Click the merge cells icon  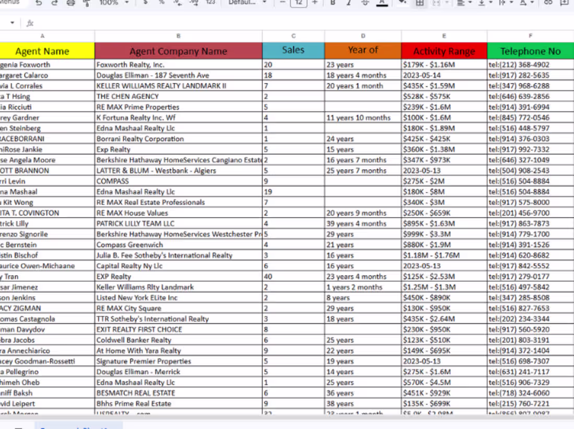pos(436,3)
